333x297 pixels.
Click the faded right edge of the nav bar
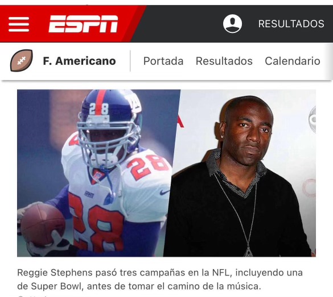pyautogui.click(x=328, y=61)
